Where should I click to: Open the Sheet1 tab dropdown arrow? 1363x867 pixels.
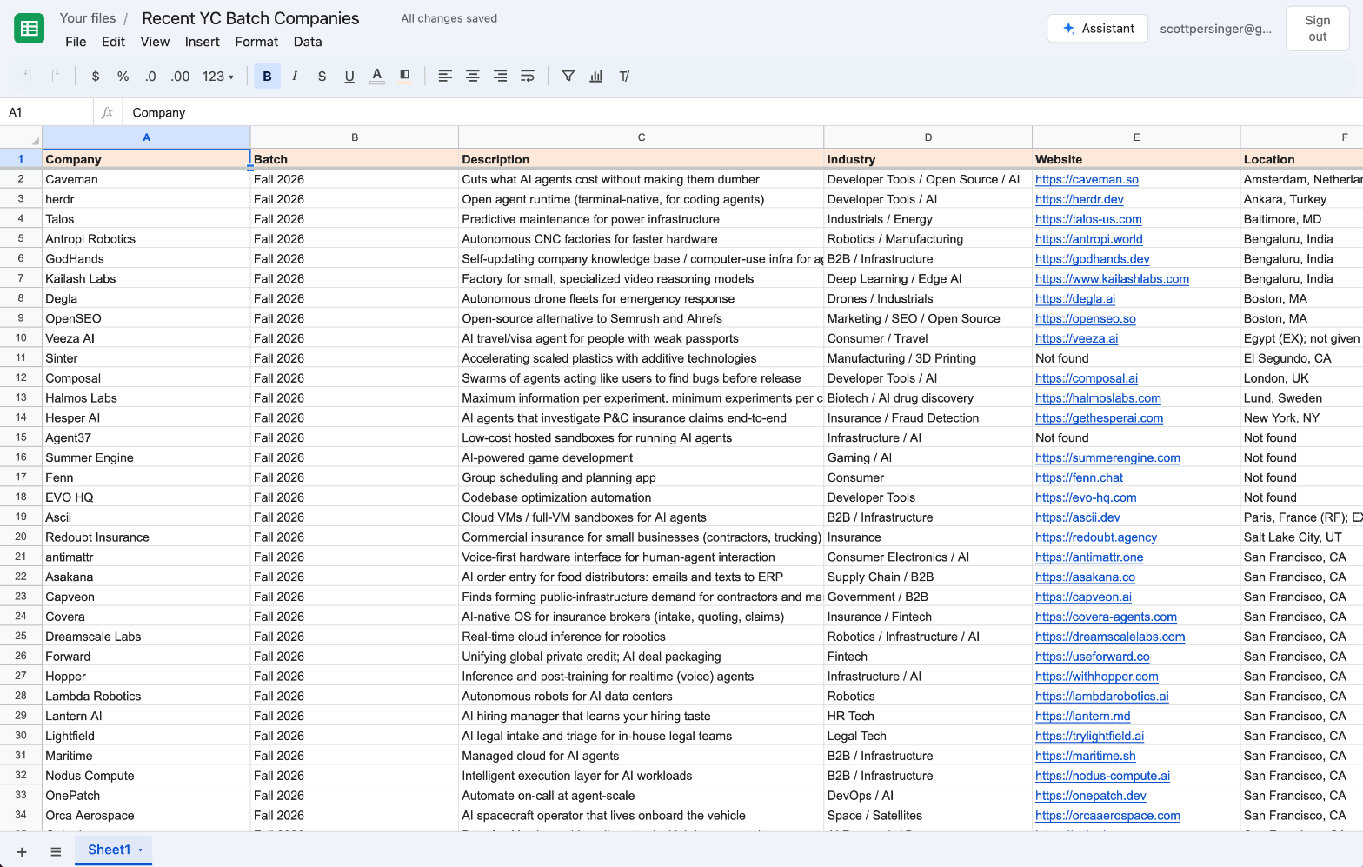140,850
